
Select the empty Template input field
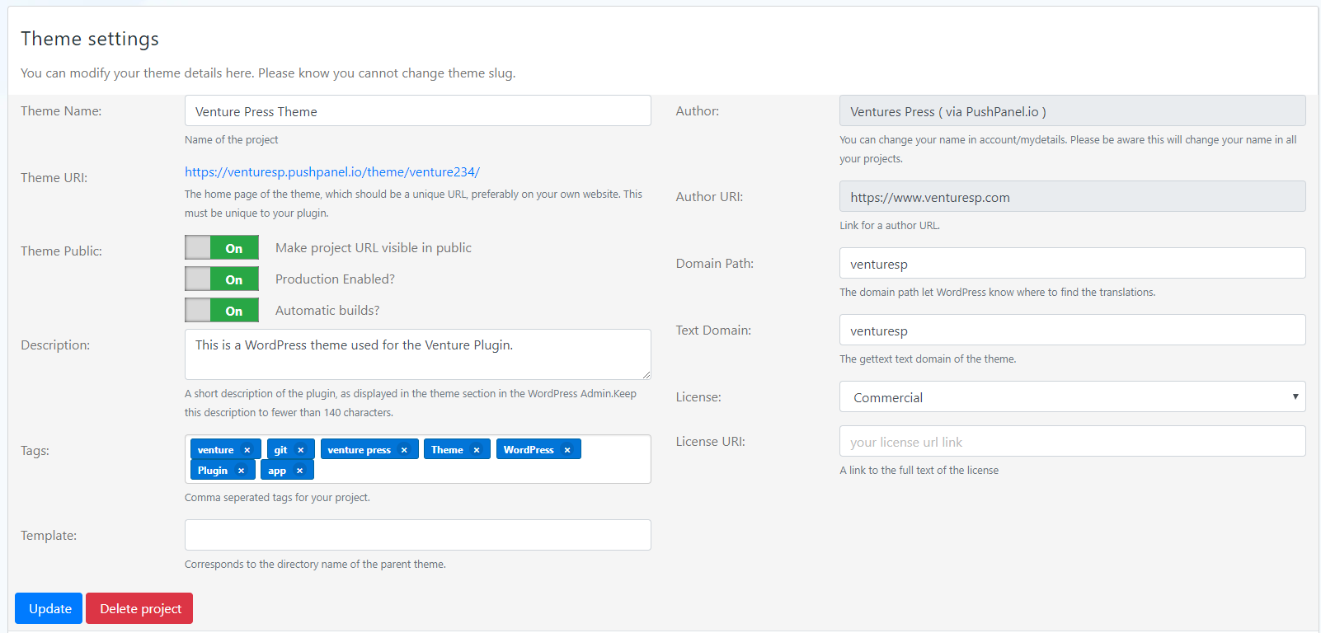pos(417,535)
